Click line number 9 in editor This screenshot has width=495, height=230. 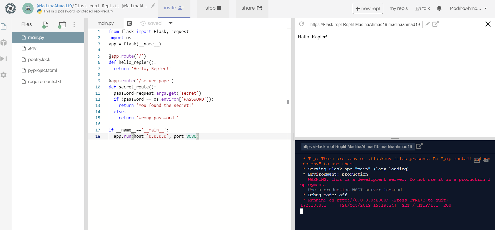coord(99,81)
